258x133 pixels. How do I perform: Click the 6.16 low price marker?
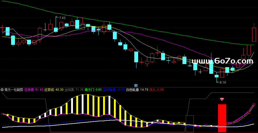(222, 82)
